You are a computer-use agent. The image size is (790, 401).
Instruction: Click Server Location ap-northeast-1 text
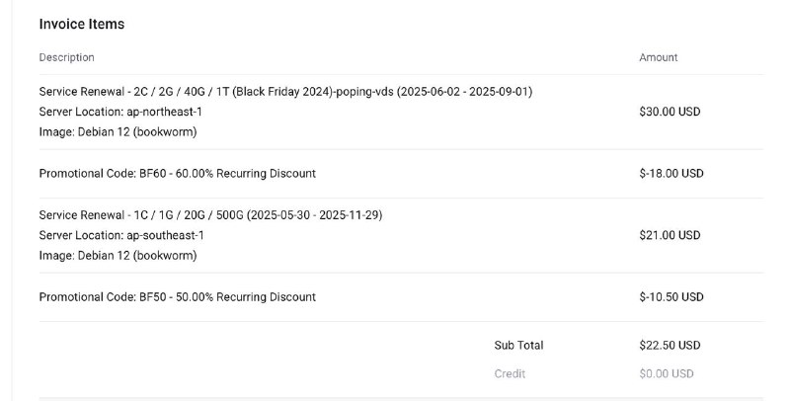coord(120,112)
